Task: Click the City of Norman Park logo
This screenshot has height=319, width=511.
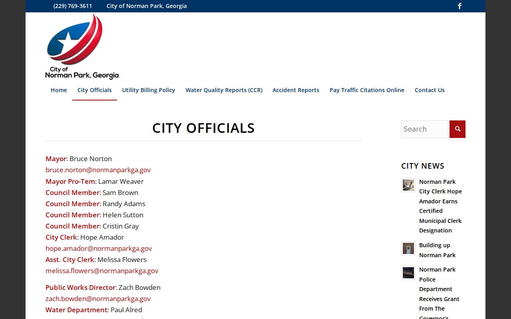Action: click(82, 46)
